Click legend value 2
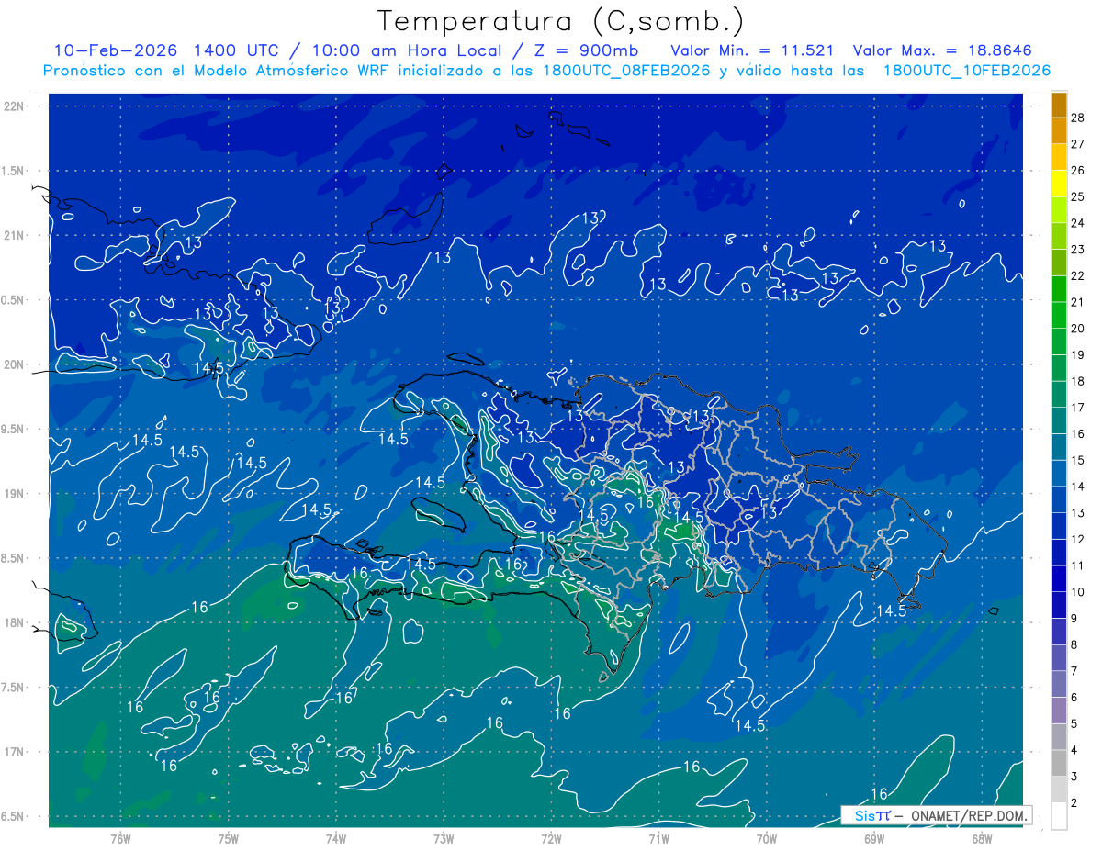Screen dimensions: 1102x851 [1074, 802]
